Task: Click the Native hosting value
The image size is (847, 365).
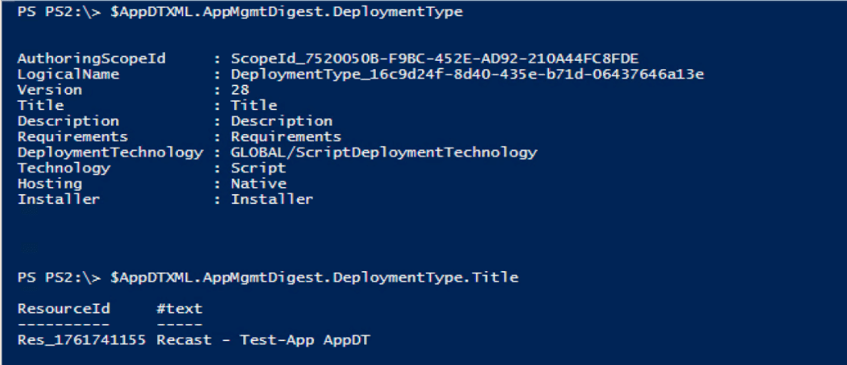Action: coord(258,183)
